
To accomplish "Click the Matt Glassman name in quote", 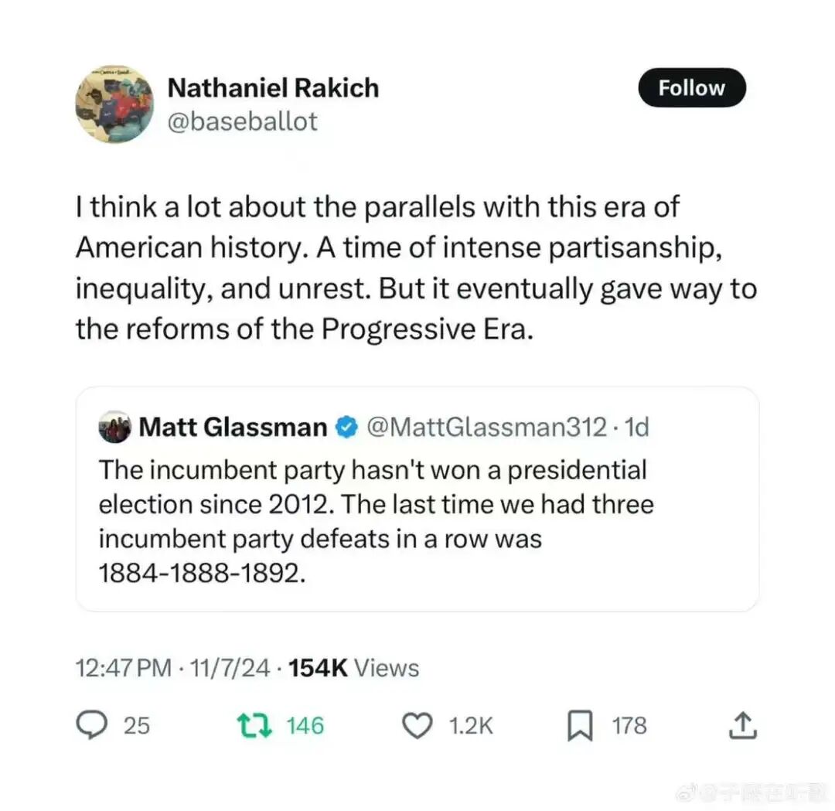I will click(233, 427).
